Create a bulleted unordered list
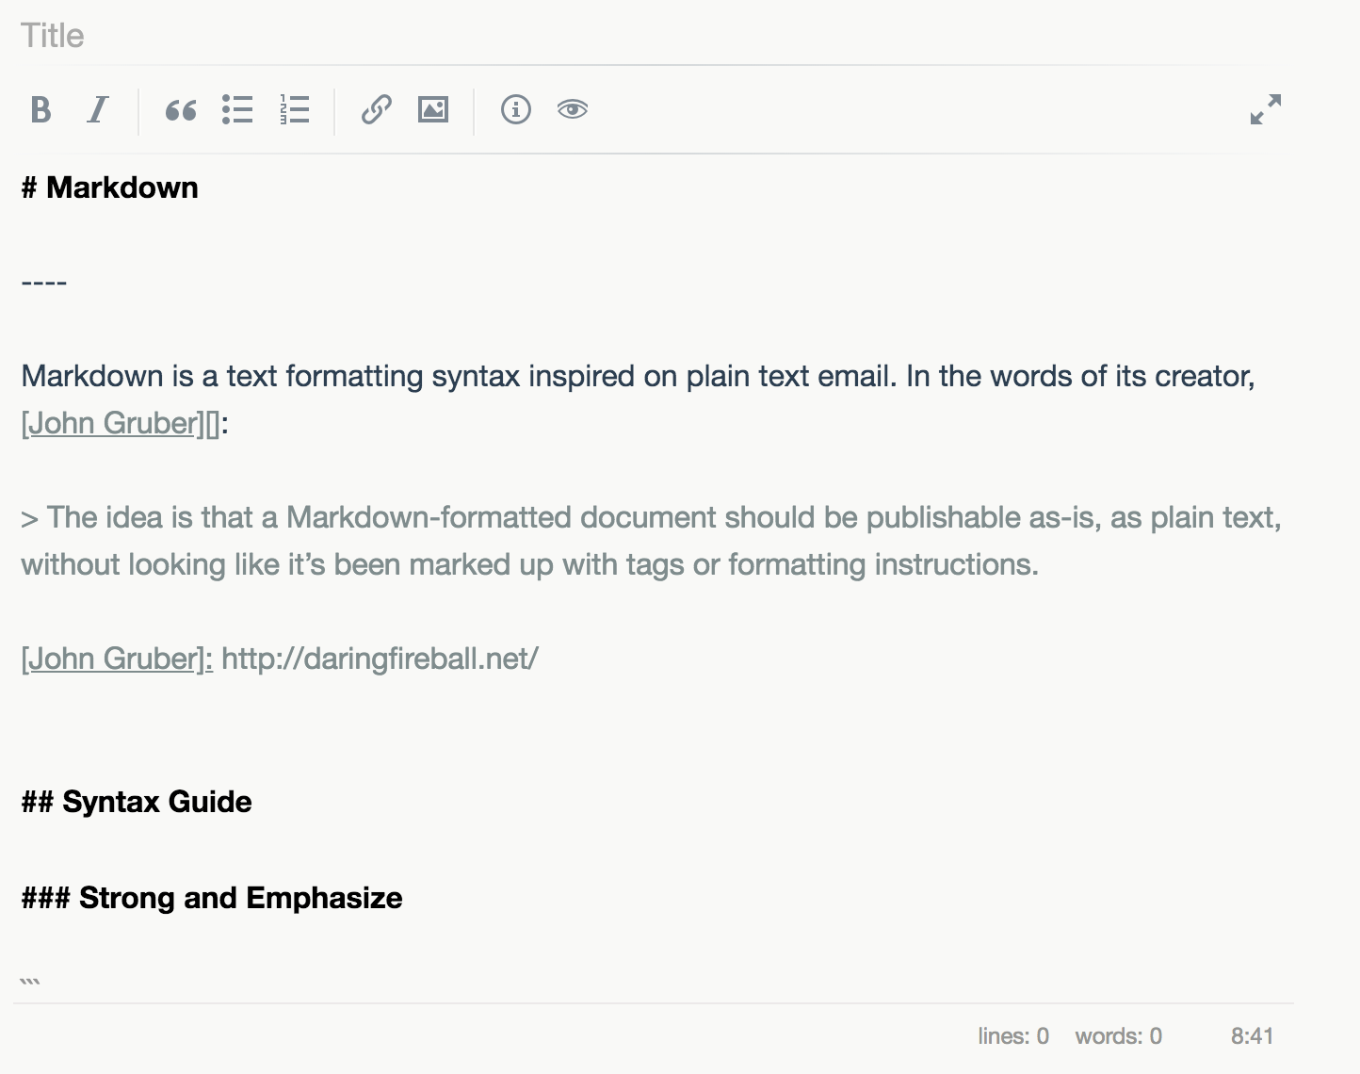The height and width of the screenshot is (1074, 1360). pyautogui.click(x=237, y=110)
